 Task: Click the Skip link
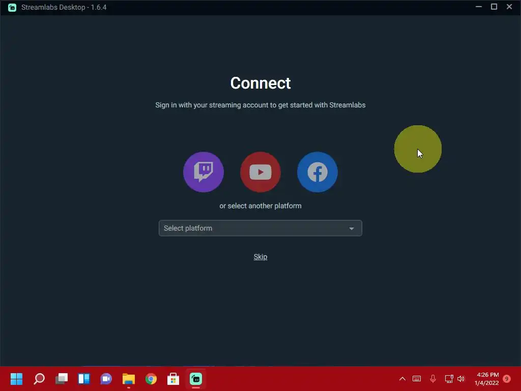pyautogui.click(x=260, y=257)
